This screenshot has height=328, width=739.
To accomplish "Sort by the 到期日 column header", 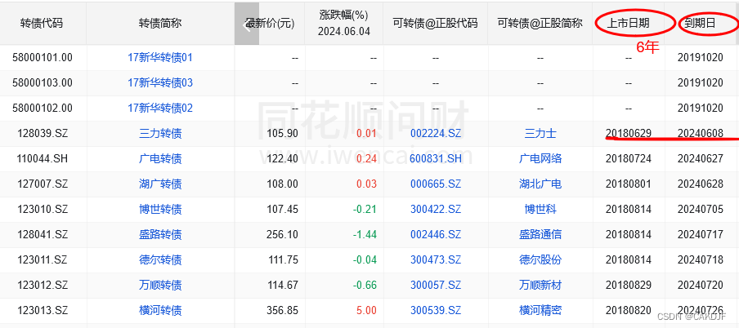I will click(x=700, y=24).
